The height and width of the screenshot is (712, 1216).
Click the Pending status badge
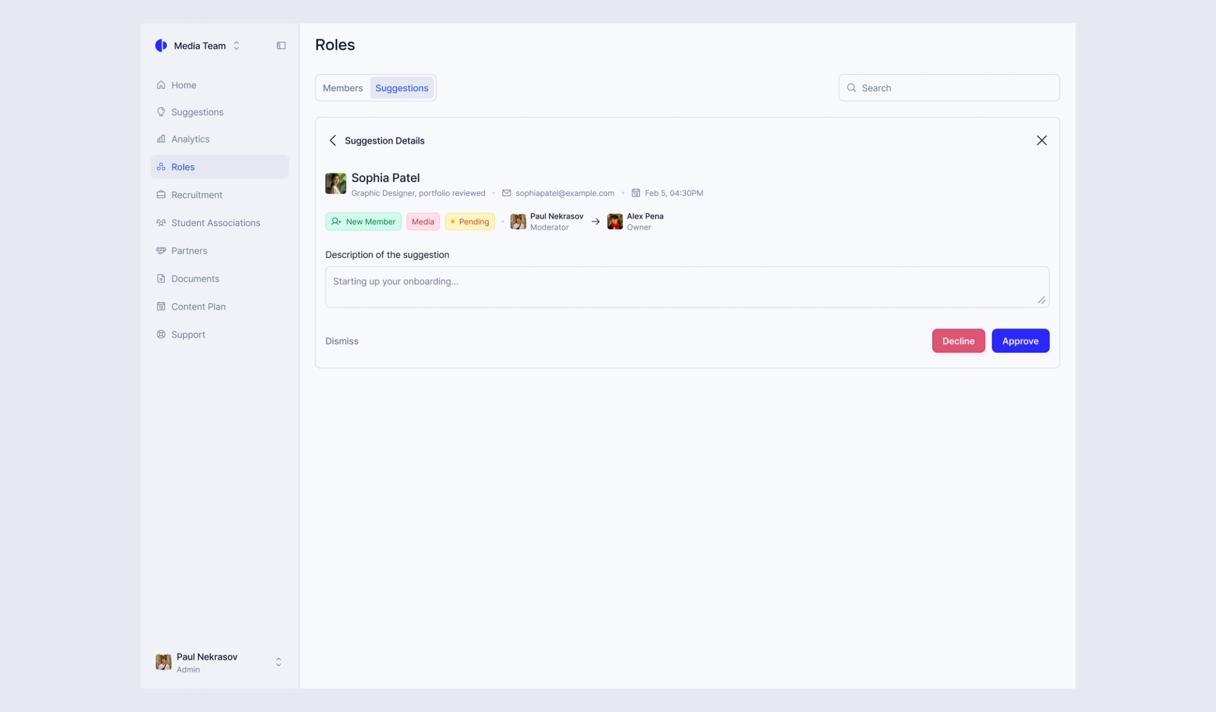pos(469,222)
